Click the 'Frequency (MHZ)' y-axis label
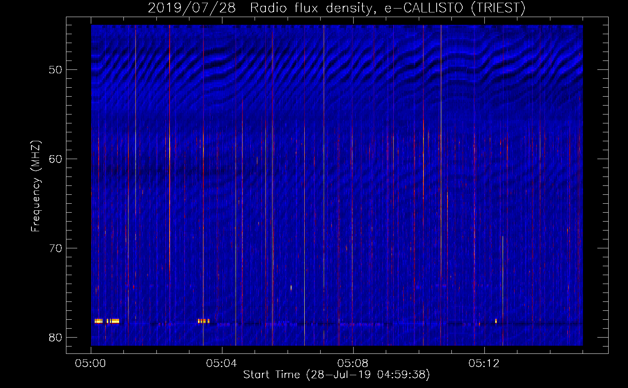Viewport: 628px width, 388px height. [36, 186]
